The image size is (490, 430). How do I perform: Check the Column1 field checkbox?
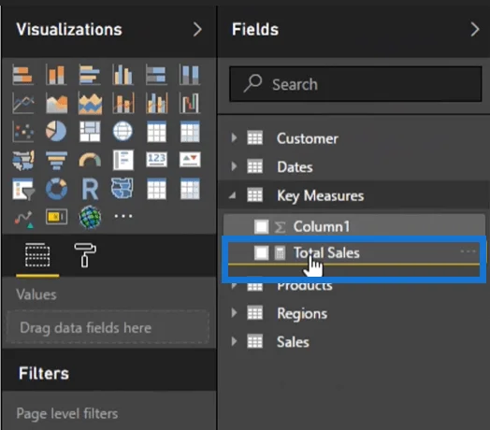pyautogui.click(x=261, y=226)
